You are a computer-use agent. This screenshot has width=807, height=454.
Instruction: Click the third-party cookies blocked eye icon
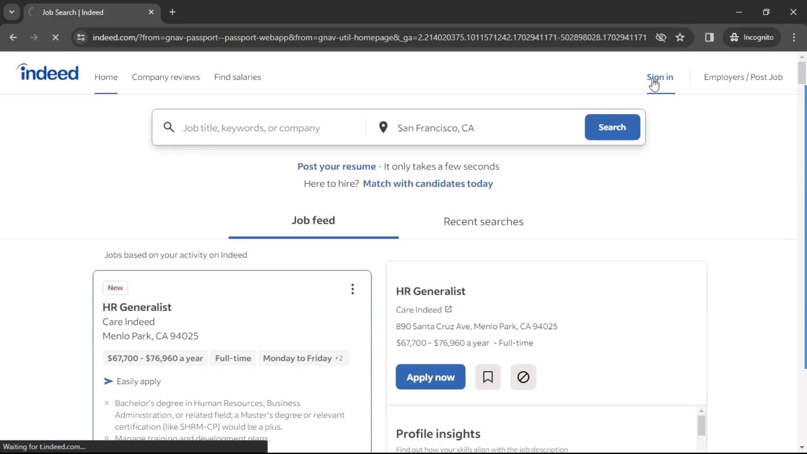[661, 37]
